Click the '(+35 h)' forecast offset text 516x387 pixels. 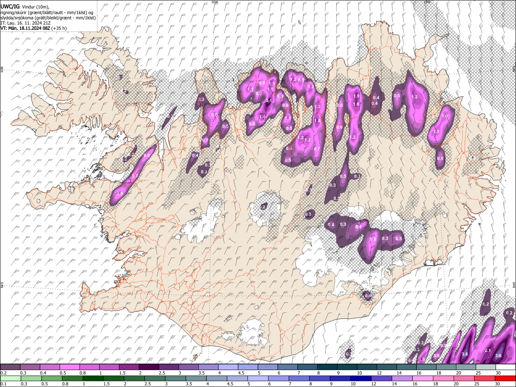click(59, 28)
